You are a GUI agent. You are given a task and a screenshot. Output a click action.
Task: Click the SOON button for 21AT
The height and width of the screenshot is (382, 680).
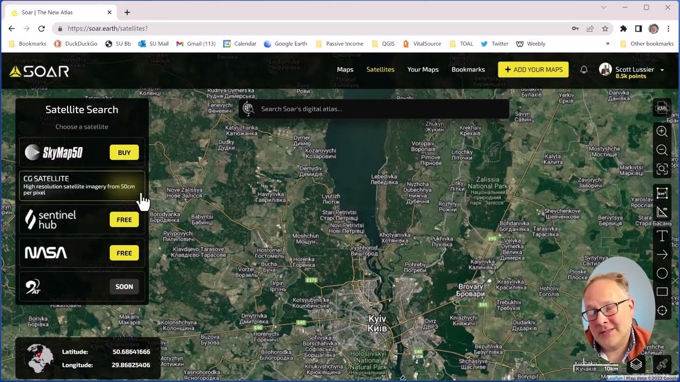point(124,286)
